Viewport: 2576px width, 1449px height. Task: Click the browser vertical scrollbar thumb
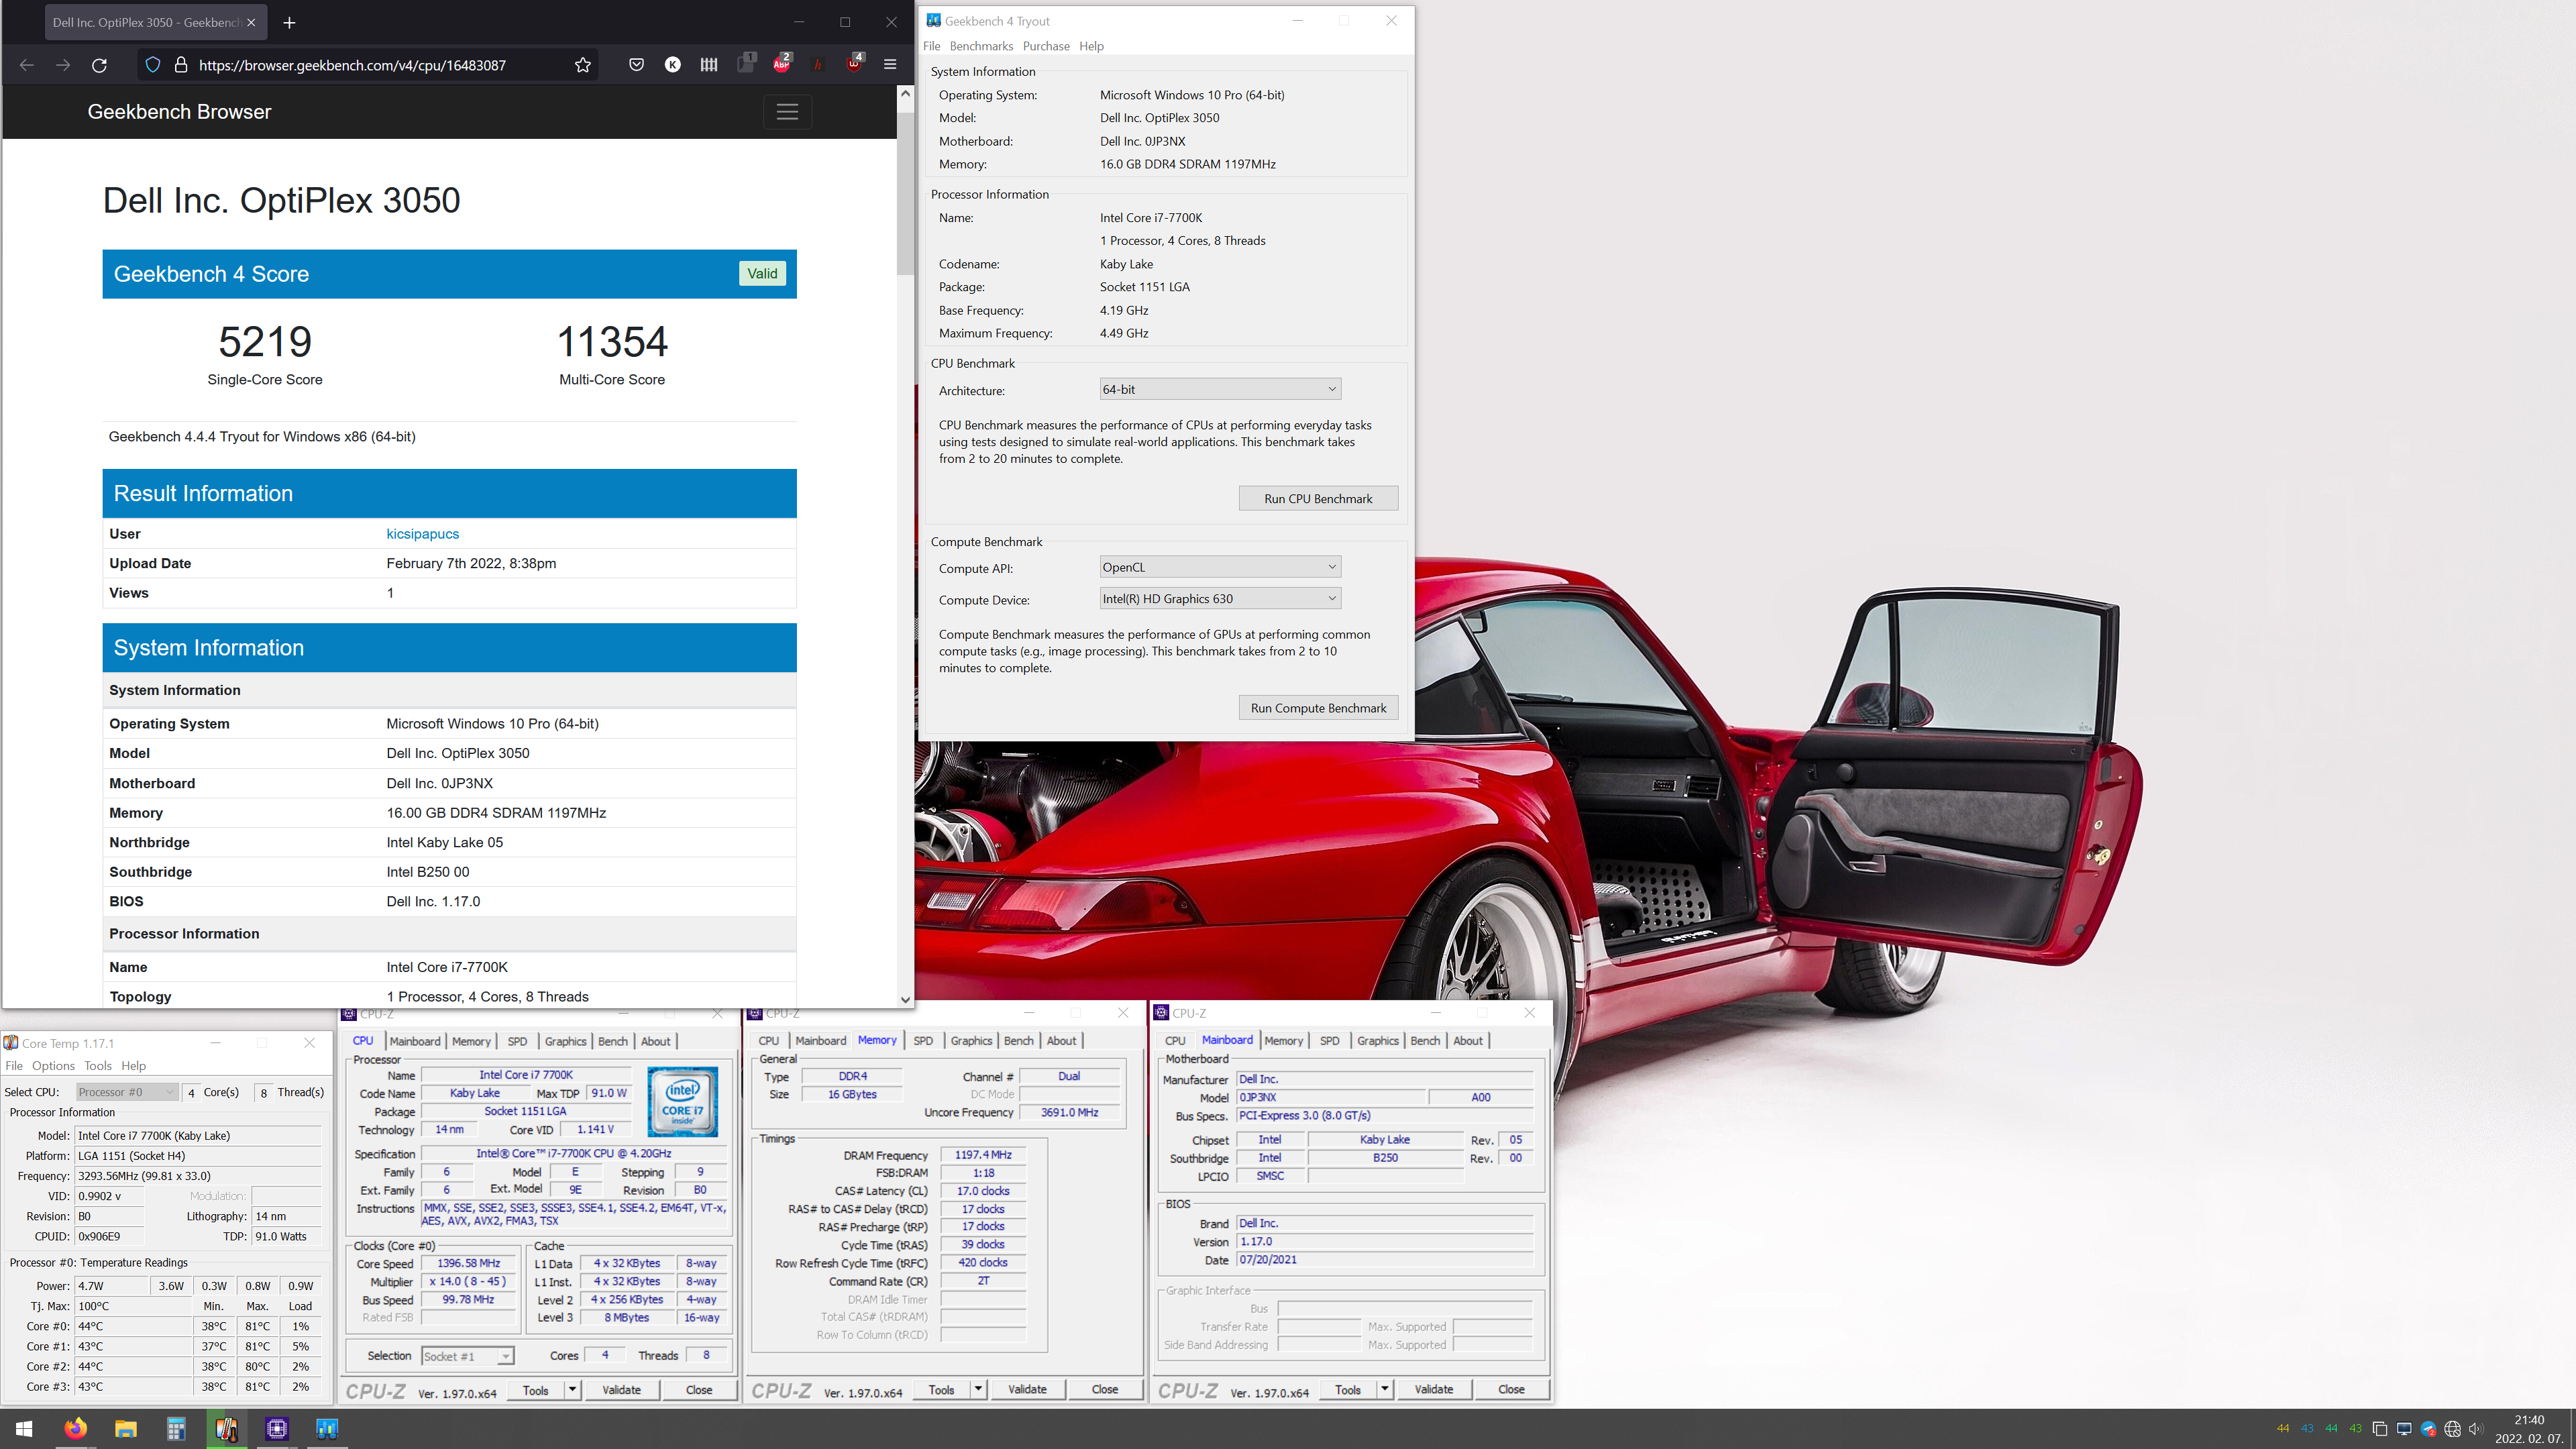[x=905, y=193]
